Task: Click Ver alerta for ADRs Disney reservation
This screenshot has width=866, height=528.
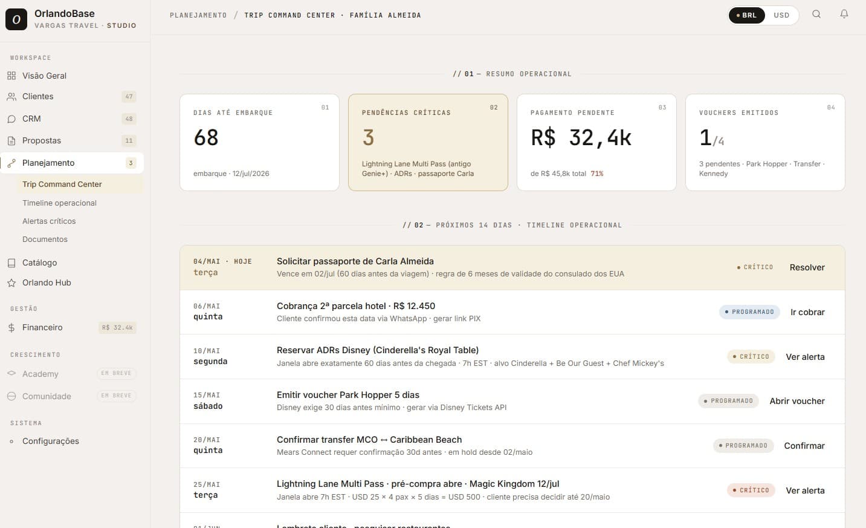Action: coord(805,357)
